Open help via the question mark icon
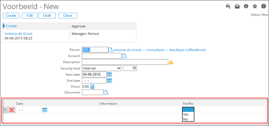The height and width of the screenshot is (126, 269). [263, 6]
